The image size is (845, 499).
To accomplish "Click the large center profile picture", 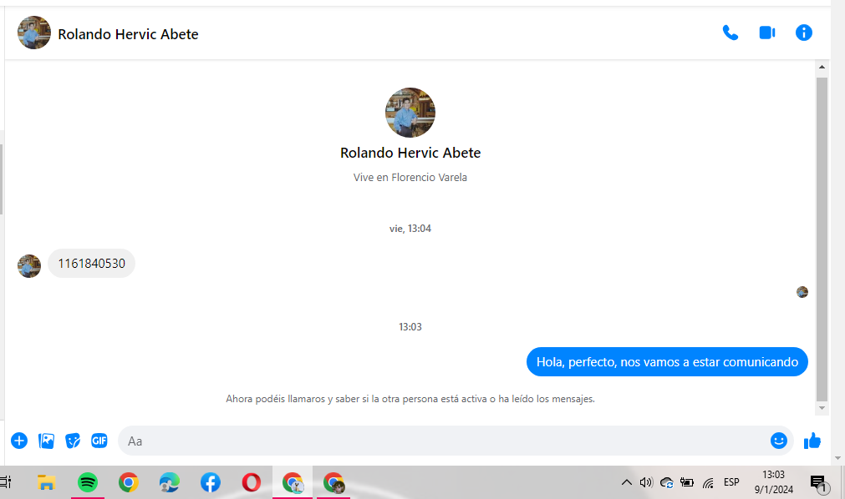I will (x=410, y=113).
